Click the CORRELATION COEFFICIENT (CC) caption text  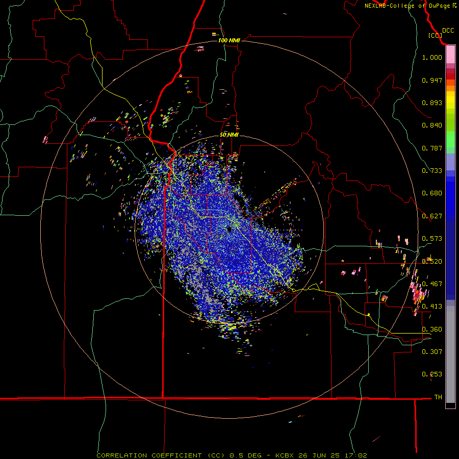161,455
